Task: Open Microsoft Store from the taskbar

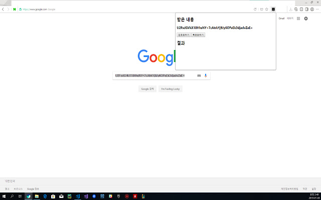Action: (53, 196)
